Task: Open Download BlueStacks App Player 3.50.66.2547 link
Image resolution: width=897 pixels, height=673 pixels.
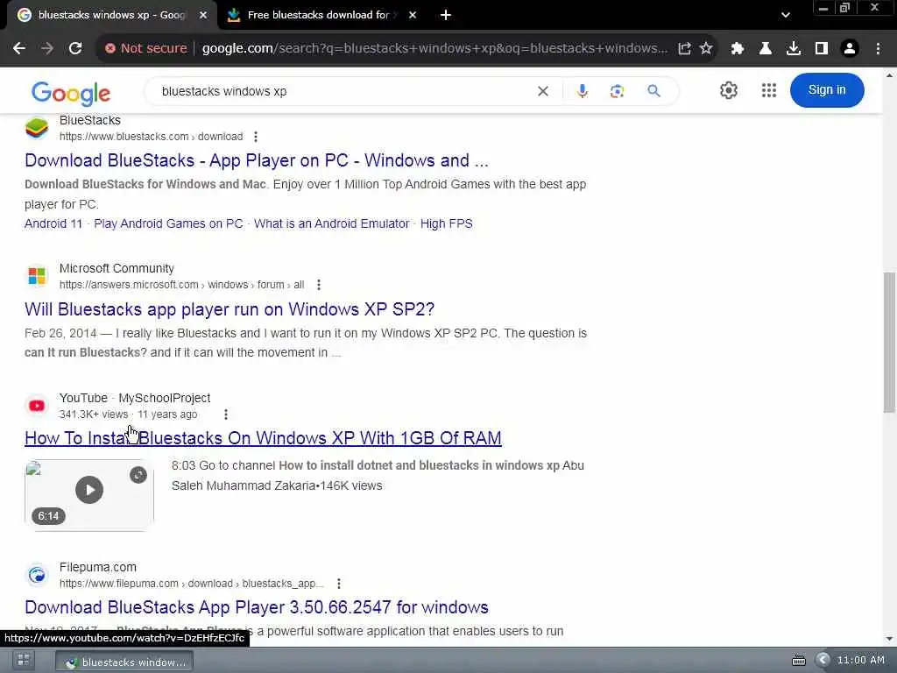Action: tap(257, 607)
